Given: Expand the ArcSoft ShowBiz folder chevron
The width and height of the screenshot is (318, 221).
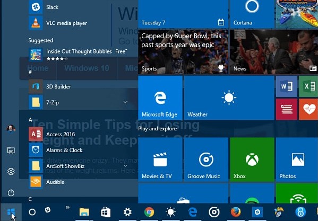Looking at the screenshot, I should click(x=125, y=166).
